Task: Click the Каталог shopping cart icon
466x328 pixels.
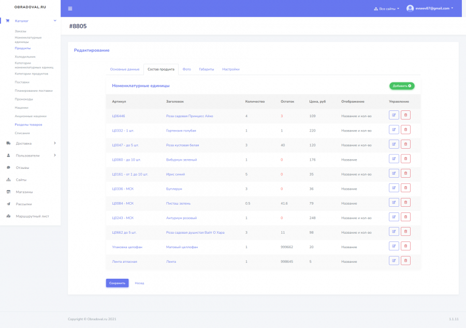Action: 8,21
